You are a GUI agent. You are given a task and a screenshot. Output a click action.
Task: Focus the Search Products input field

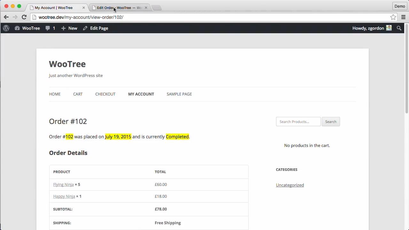(x=298, y=121)
